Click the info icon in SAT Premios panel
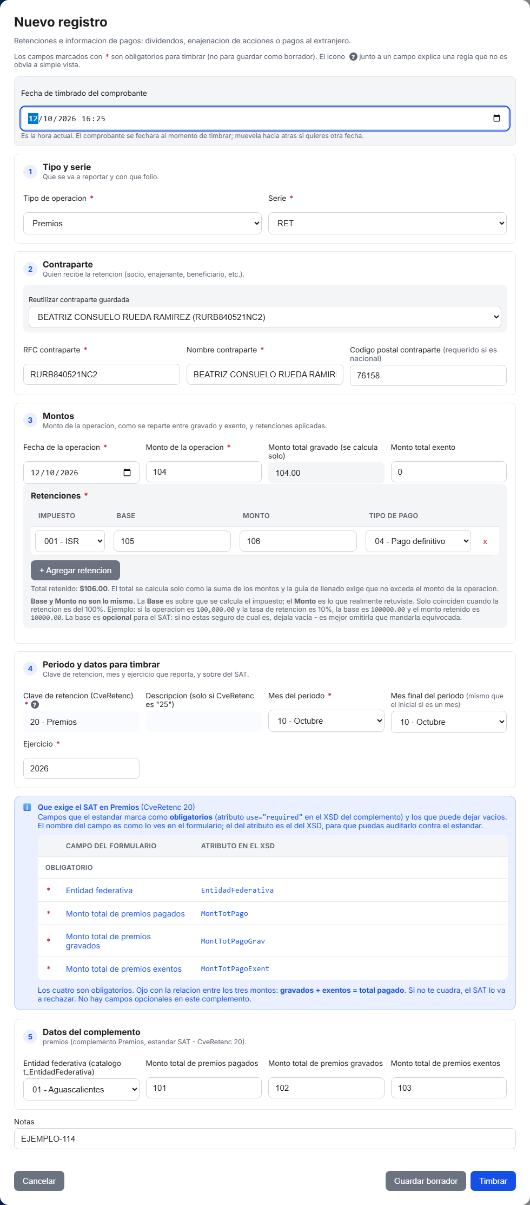530x1205 pixels. (27, 807)
